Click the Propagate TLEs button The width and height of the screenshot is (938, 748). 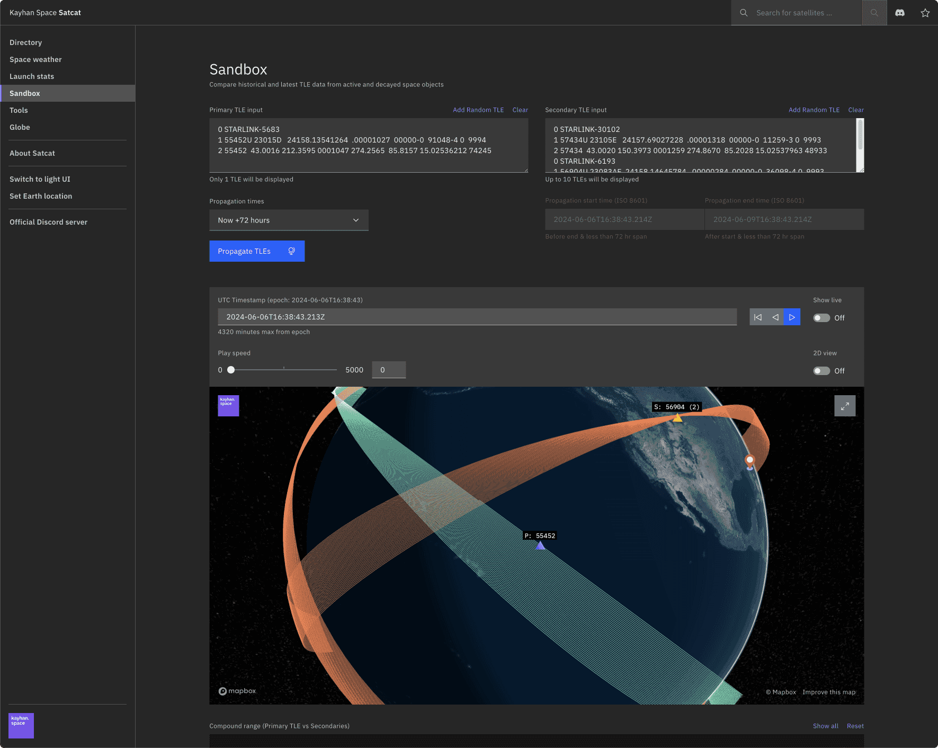point(244,251)
